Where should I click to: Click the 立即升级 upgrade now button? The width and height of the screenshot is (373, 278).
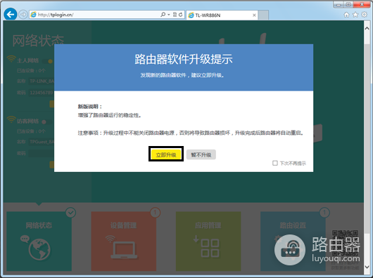166,154
